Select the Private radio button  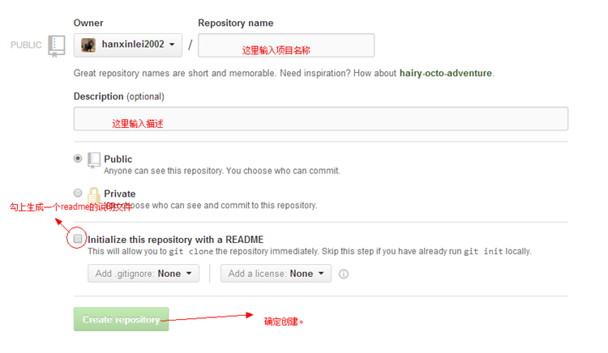[78, 193]
